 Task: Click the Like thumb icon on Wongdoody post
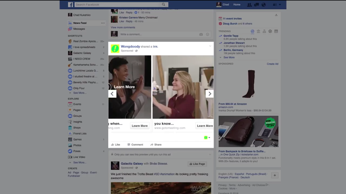coord(112,145)
